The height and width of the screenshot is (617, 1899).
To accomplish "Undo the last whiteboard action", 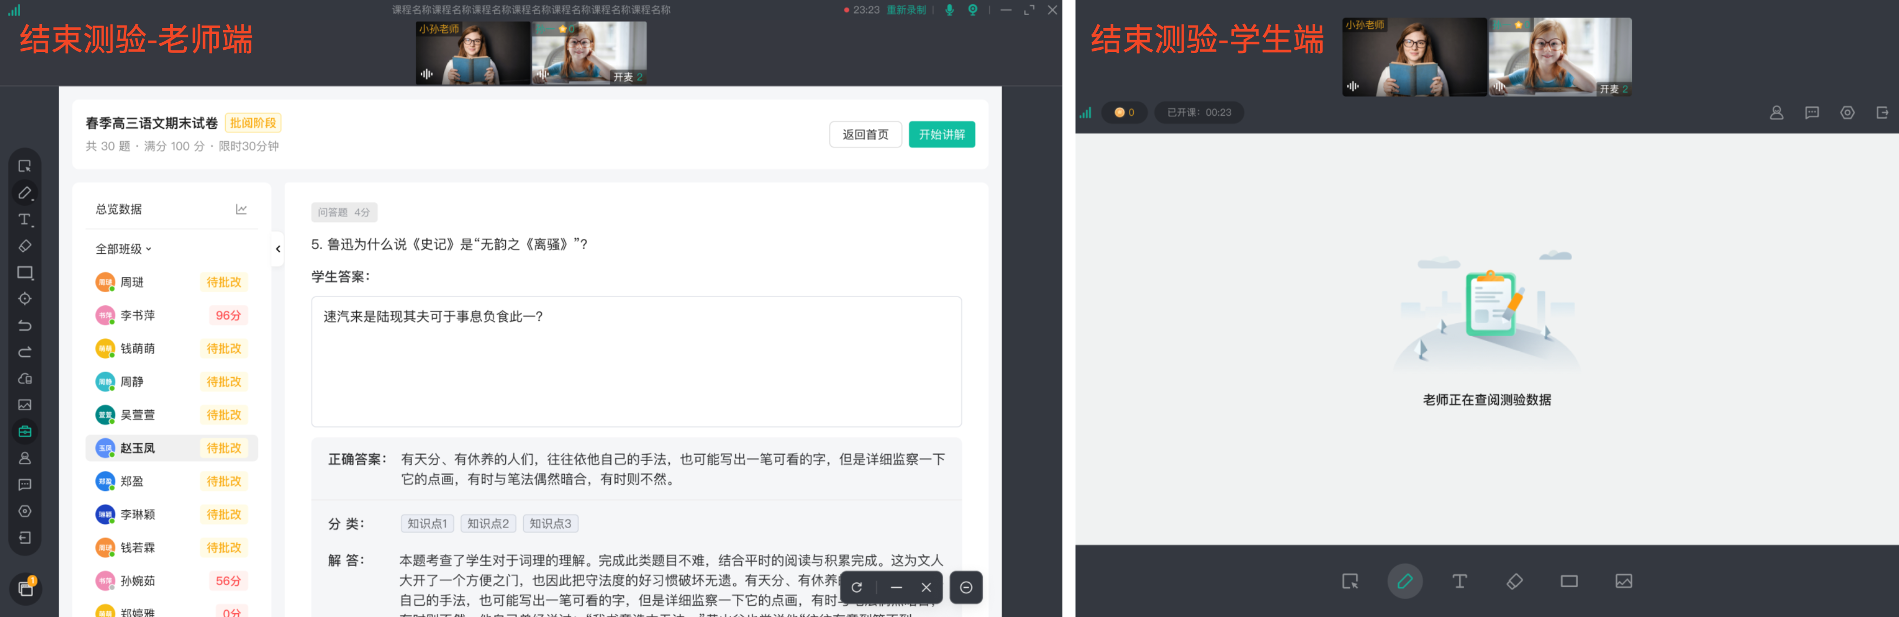I will 24,326.
